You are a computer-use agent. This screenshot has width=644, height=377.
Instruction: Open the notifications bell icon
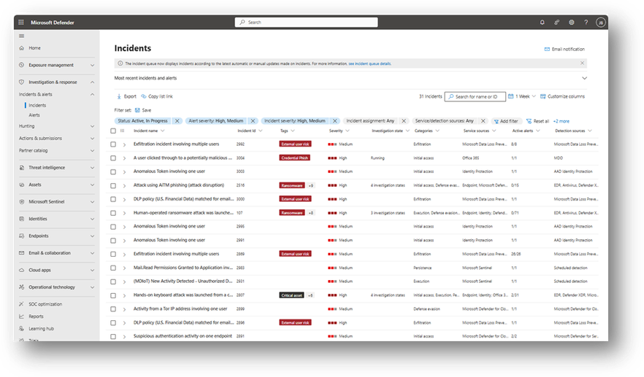click(x=542, y=23)
